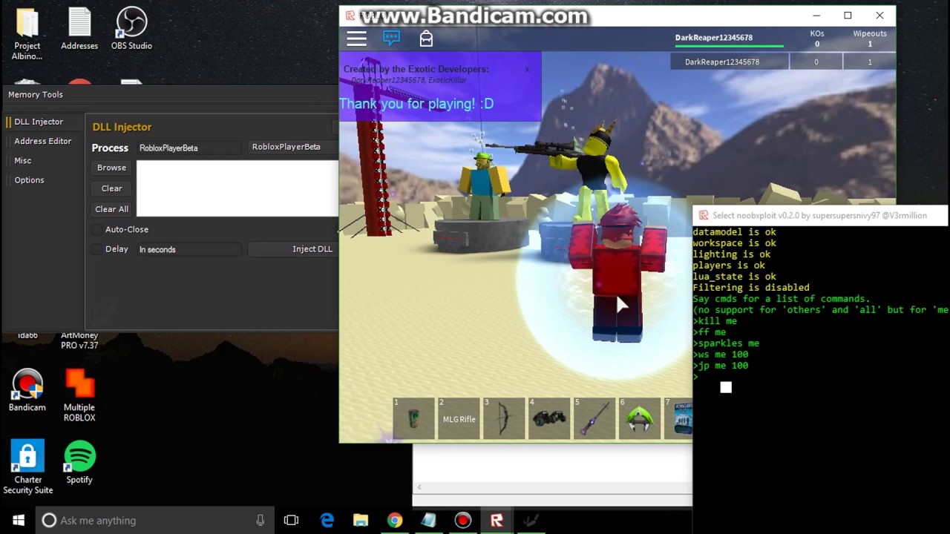Viewport: 950px width, 534px height.
Task: Open the RobloxPlayerBeta process dropdown
Action: pyautogui.click(x=292, y=147)
